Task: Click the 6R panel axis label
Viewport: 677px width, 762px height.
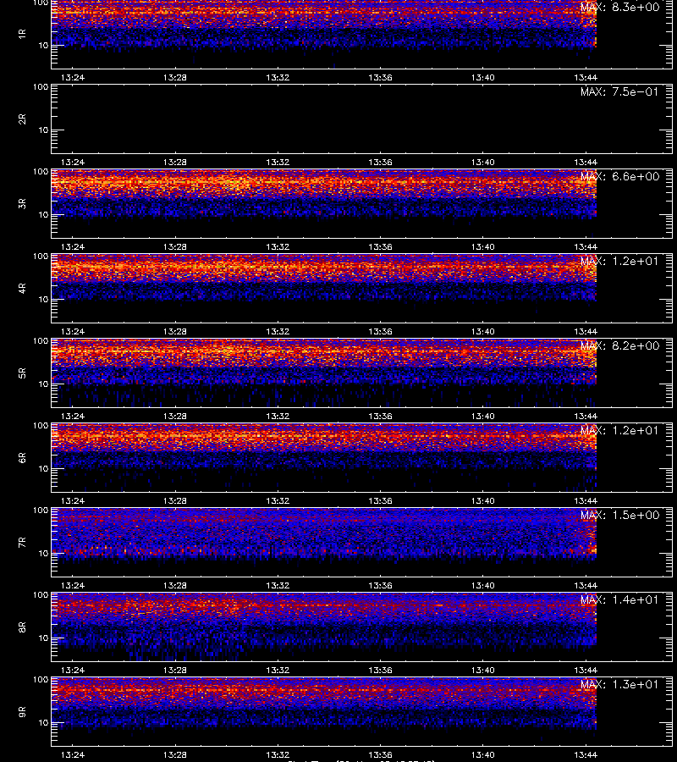Action: (x=22, y=457)
